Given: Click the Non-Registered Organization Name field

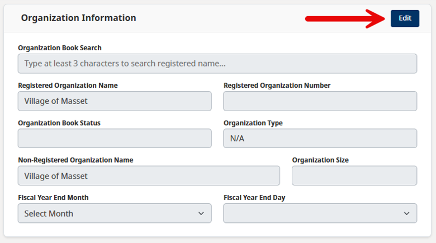Looking at the screenshot, I should [x=149, y=176].
